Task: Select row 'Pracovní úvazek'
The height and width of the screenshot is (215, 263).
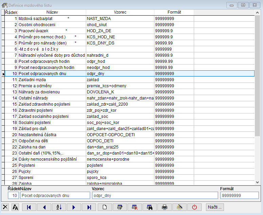Action: (130, 31)
